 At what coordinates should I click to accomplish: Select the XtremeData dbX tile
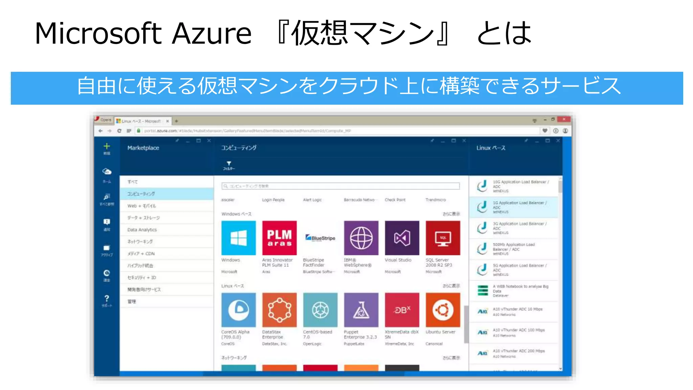[402, 310]
